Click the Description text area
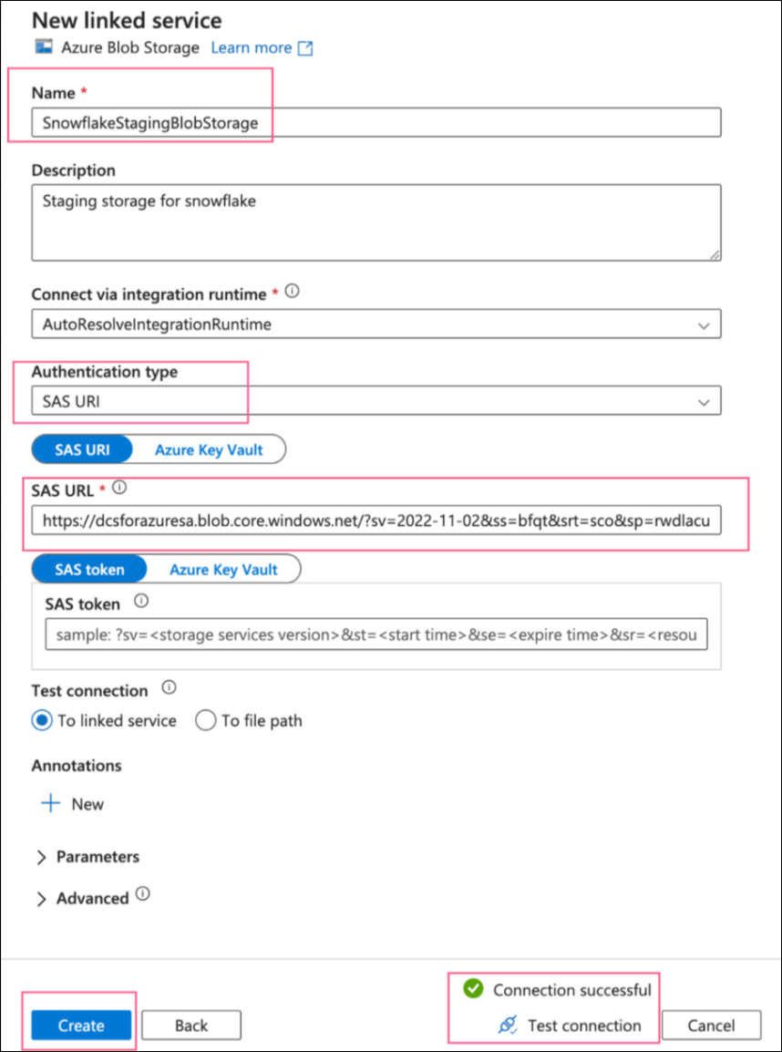The image size is (782, 1052). [x=376, y=222]
